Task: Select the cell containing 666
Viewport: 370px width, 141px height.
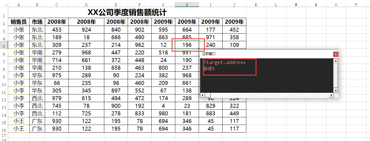Action: tap(116, 37)
